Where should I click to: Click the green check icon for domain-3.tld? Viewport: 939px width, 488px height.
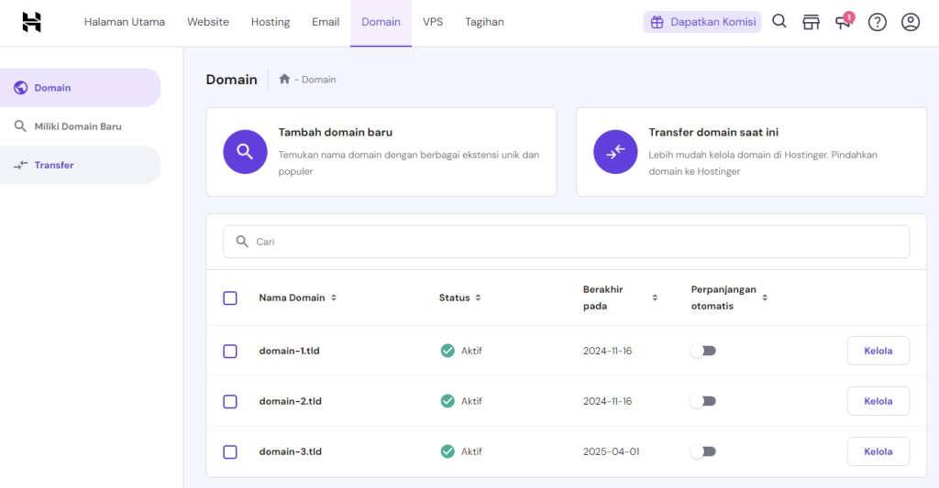pos(447,451)
